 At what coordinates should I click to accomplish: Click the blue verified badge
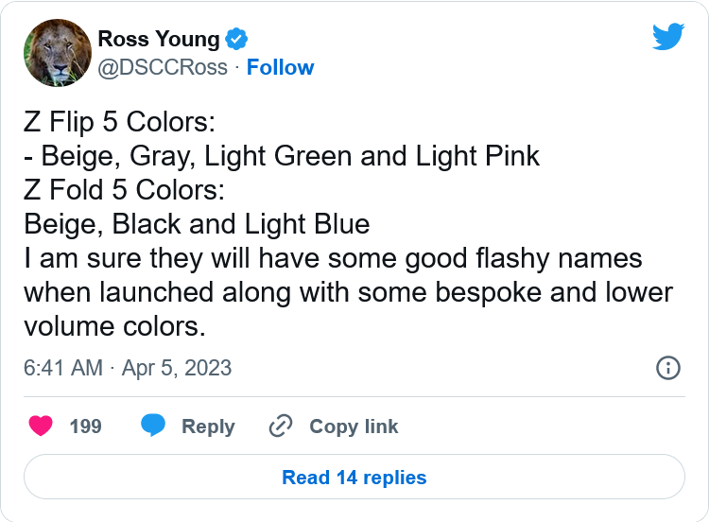coord(236,39)
